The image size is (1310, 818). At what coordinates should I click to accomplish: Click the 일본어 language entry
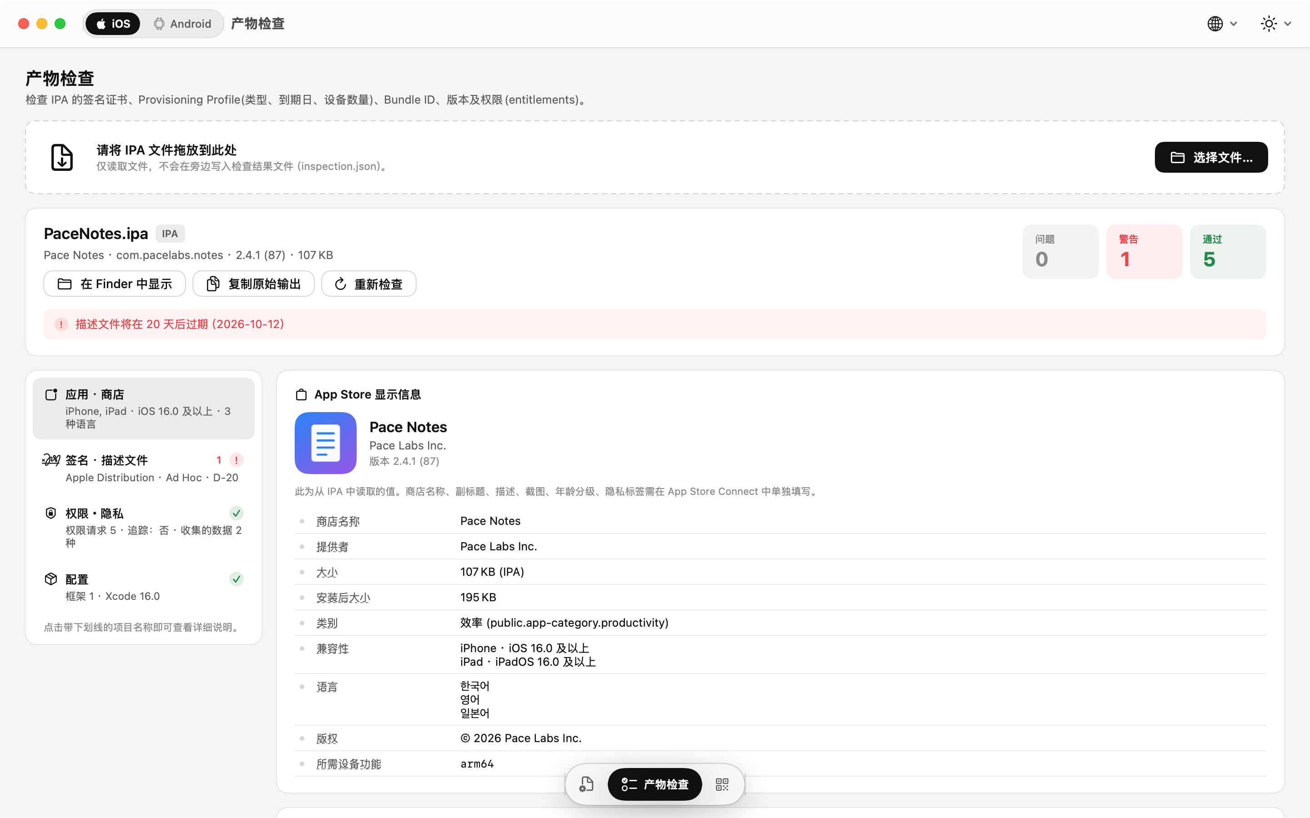[x=475, y=713]
